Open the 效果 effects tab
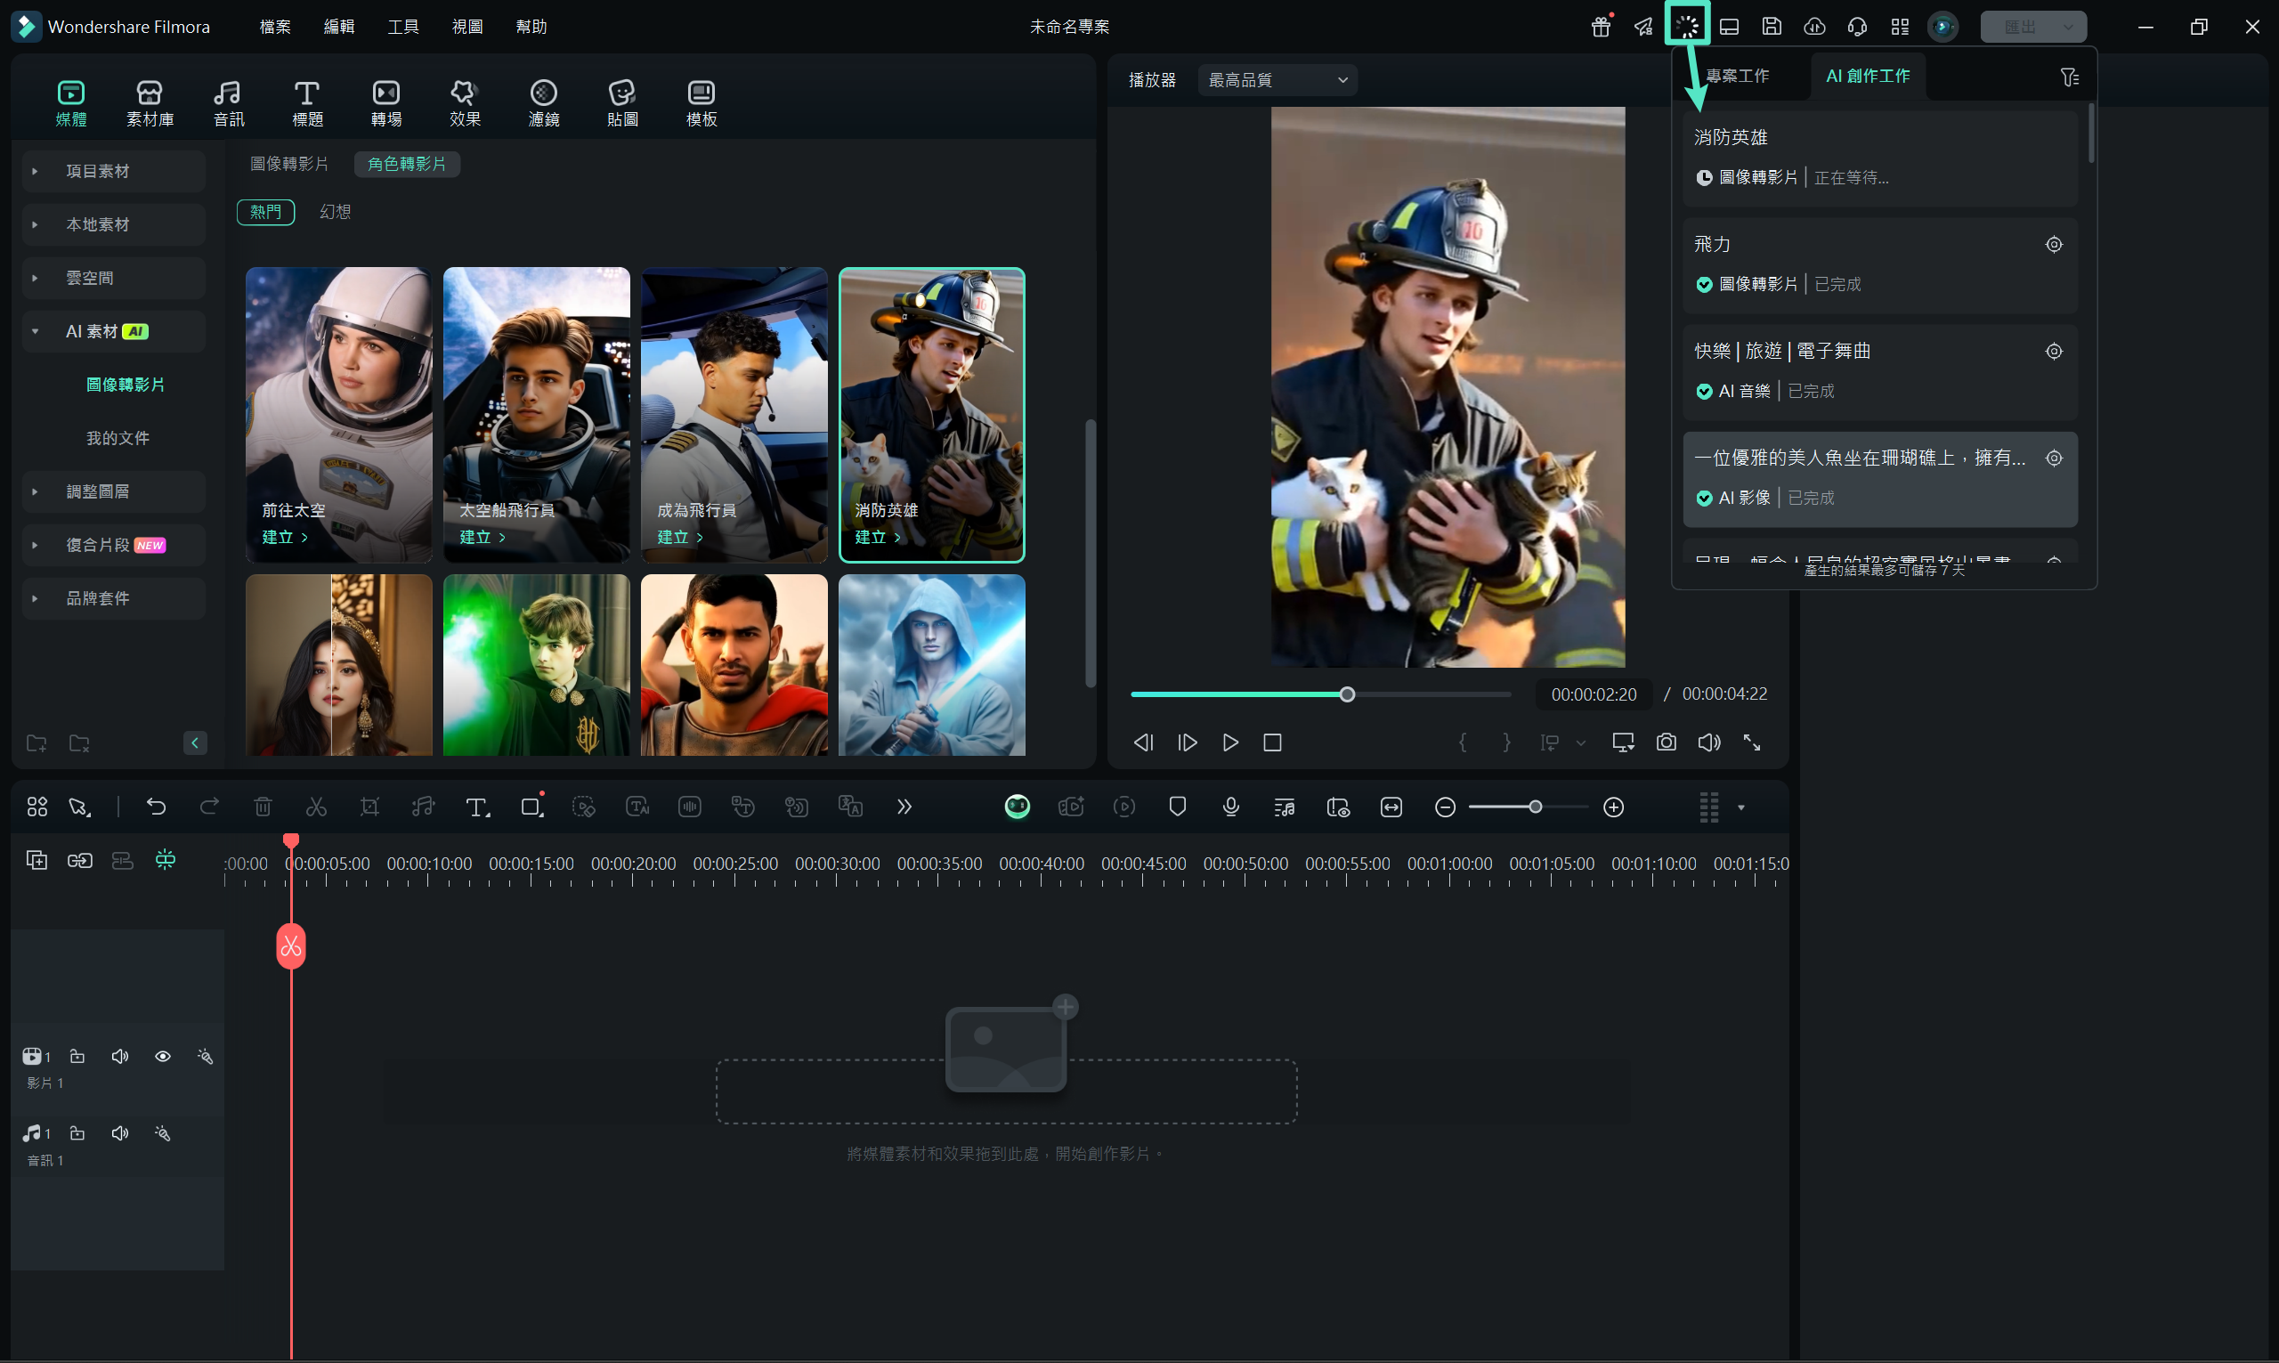Screen dimensions: 2279x1363 coord(465,103)
